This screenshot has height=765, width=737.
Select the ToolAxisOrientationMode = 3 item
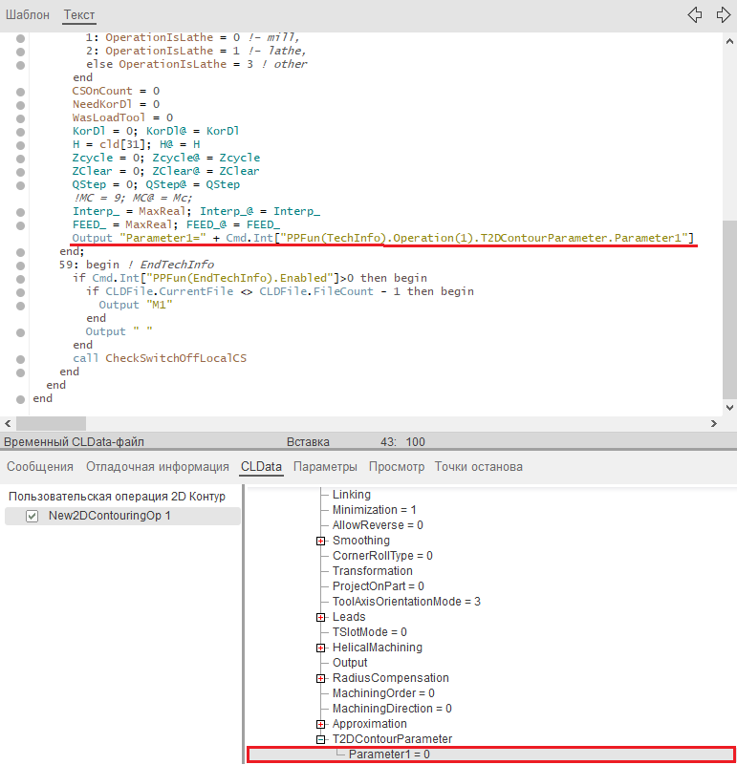(405, 602)
